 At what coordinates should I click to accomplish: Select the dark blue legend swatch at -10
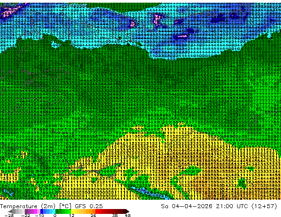pyautogui.click(x=42, y=211)
